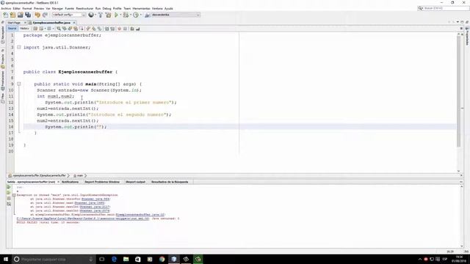Close the Salida output tab

(x=58, y=182)
